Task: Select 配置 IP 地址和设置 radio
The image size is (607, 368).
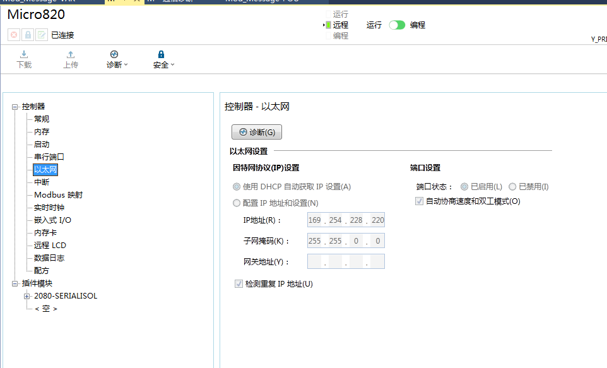Action: tap(237, 203)
